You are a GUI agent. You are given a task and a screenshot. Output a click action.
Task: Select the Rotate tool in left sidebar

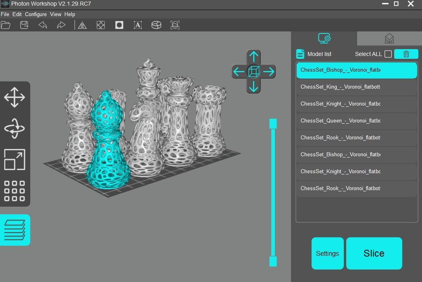(15, 129)
